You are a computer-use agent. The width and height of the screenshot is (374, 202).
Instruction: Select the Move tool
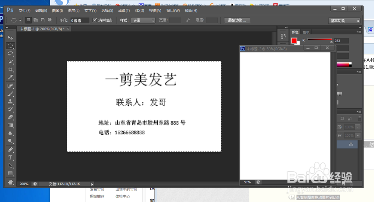(x=10, y=38)
